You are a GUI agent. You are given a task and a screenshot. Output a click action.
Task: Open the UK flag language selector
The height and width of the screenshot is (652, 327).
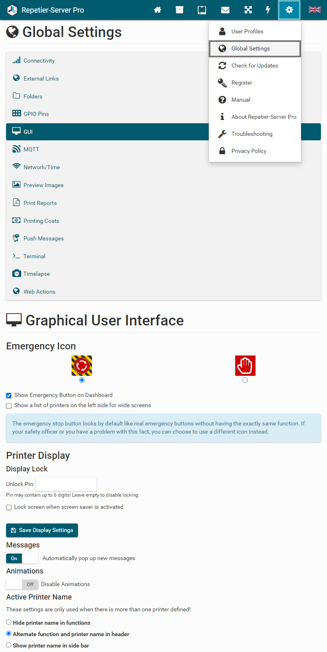(x=314, y=10)
